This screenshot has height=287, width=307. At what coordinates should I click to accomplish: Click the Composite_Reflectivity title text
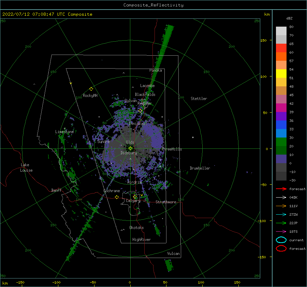153,5
